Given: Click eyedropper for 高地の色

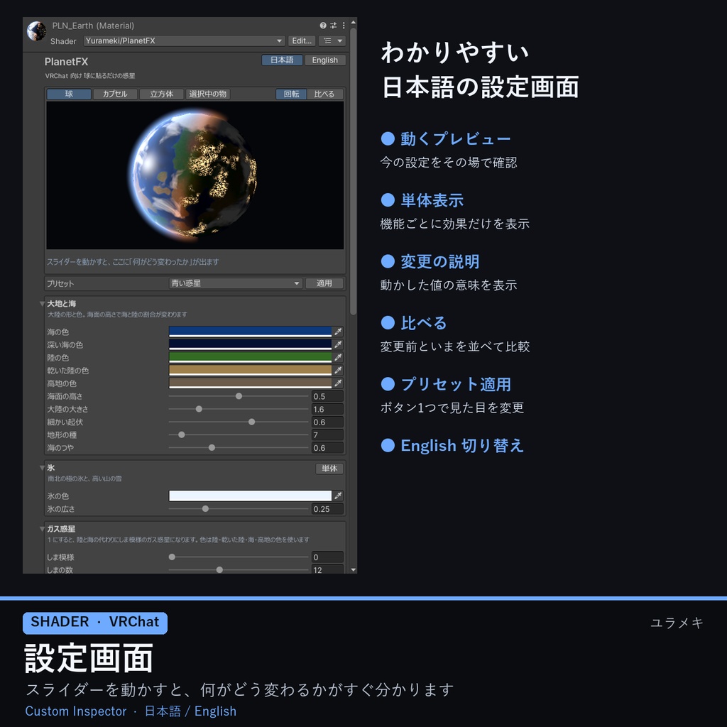Looking at the screenshot, I should click(339, 383).
